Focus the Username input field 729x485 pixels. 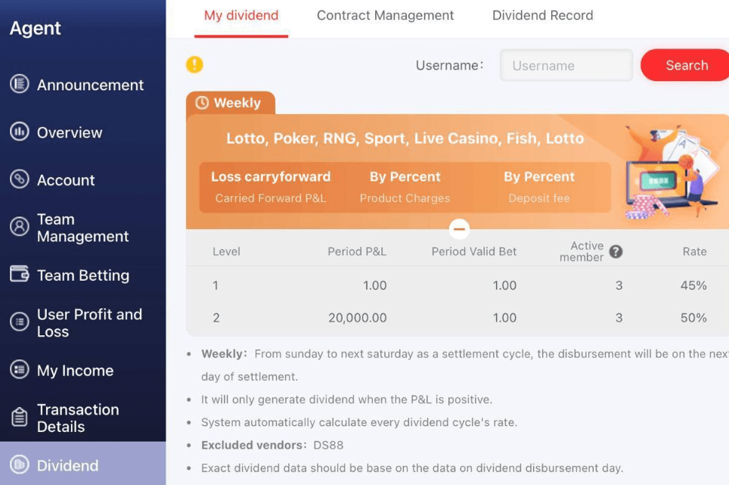pos(566,66)
